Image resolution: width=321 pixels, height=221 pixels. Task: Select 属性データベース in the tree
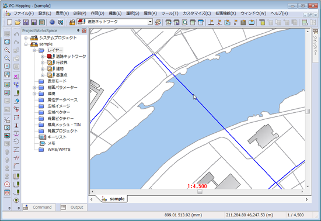click(x=62, y=100)
